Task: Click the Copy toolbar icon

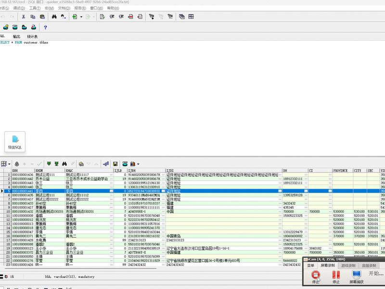Action: pos(33,17)
